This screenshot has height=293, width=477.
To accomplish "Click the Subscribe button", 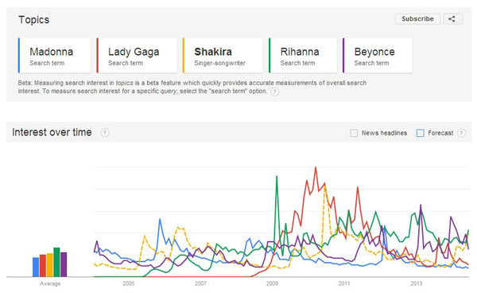I will pos(417,19).
